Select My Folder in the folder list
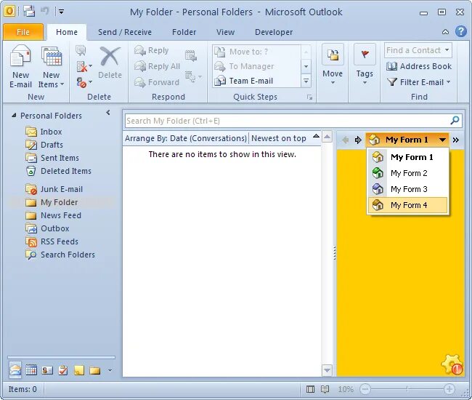 tap(52, 202)
